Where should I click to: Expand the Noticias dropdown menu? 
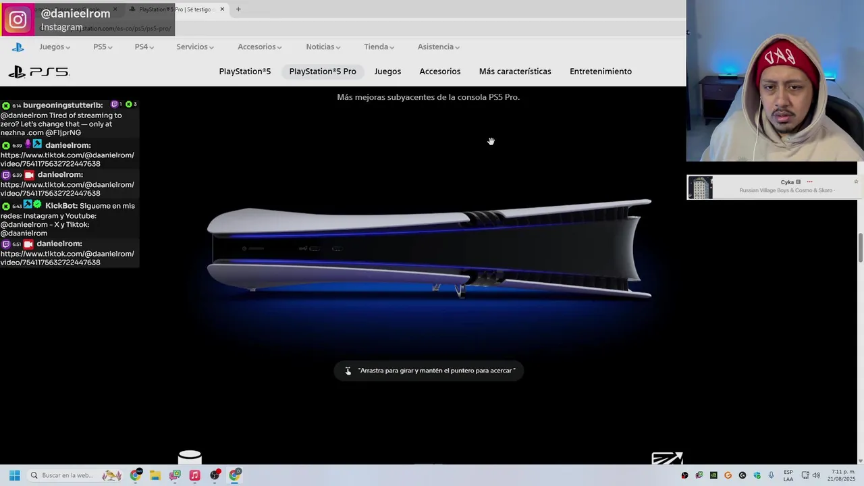click(323, 47)
